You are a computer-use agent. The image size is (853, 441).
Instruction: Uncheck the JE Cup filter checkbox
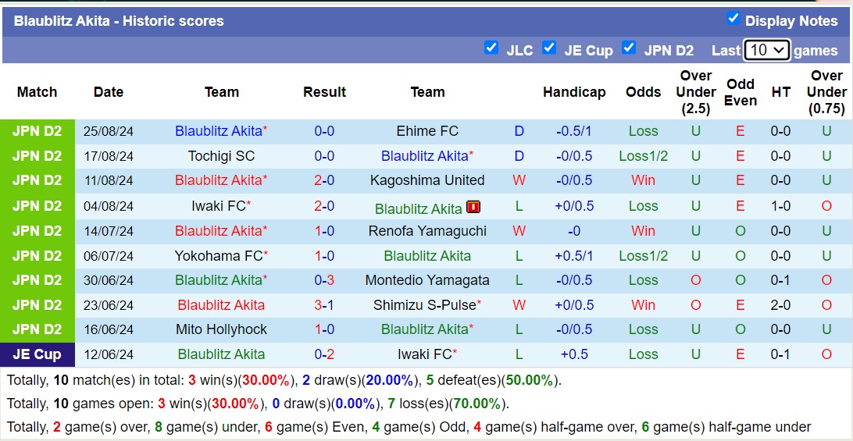tap(549, 48)
